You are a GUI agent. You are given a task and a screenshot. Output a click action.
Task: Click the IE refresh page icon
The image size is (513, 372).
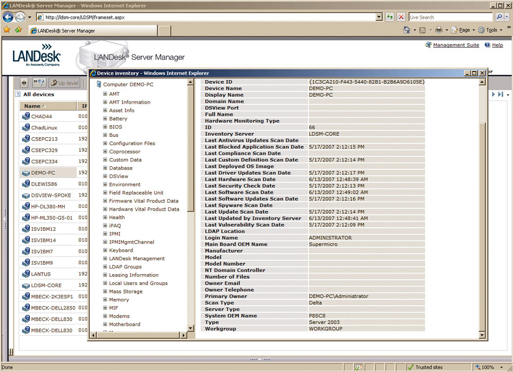coord(390,17)
